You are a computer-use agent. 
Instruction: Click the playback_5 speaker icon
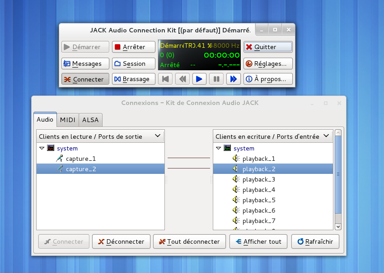(x=236, y=200)
